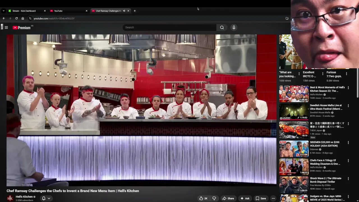Viewport: 359px width, 202px height.
Task: Toggle the notification bell for Hell's Kitchen
Action: (44, 198)
